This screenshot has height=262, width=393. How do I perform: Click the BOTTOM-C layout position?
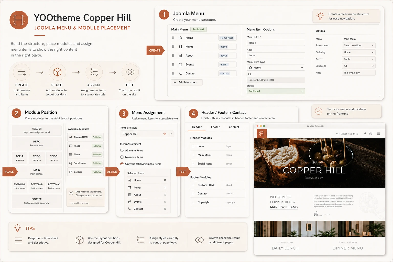54,186
